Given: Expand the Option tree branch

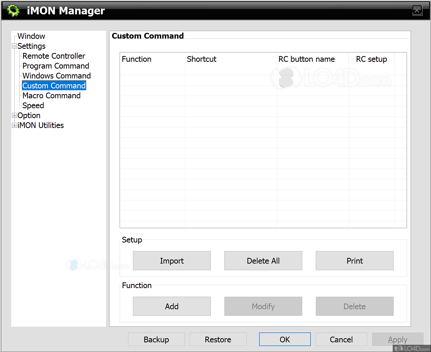Looking at the screenshot, I should click(14, 116).
